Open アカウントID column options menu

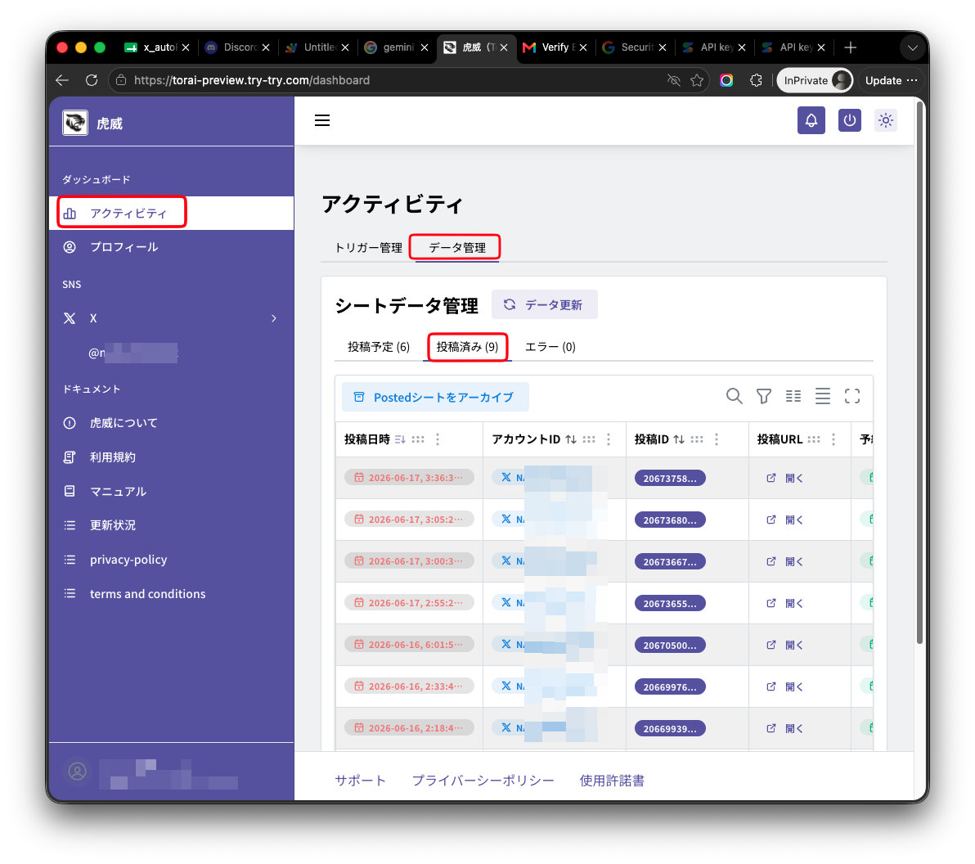[x=608, y=440]
